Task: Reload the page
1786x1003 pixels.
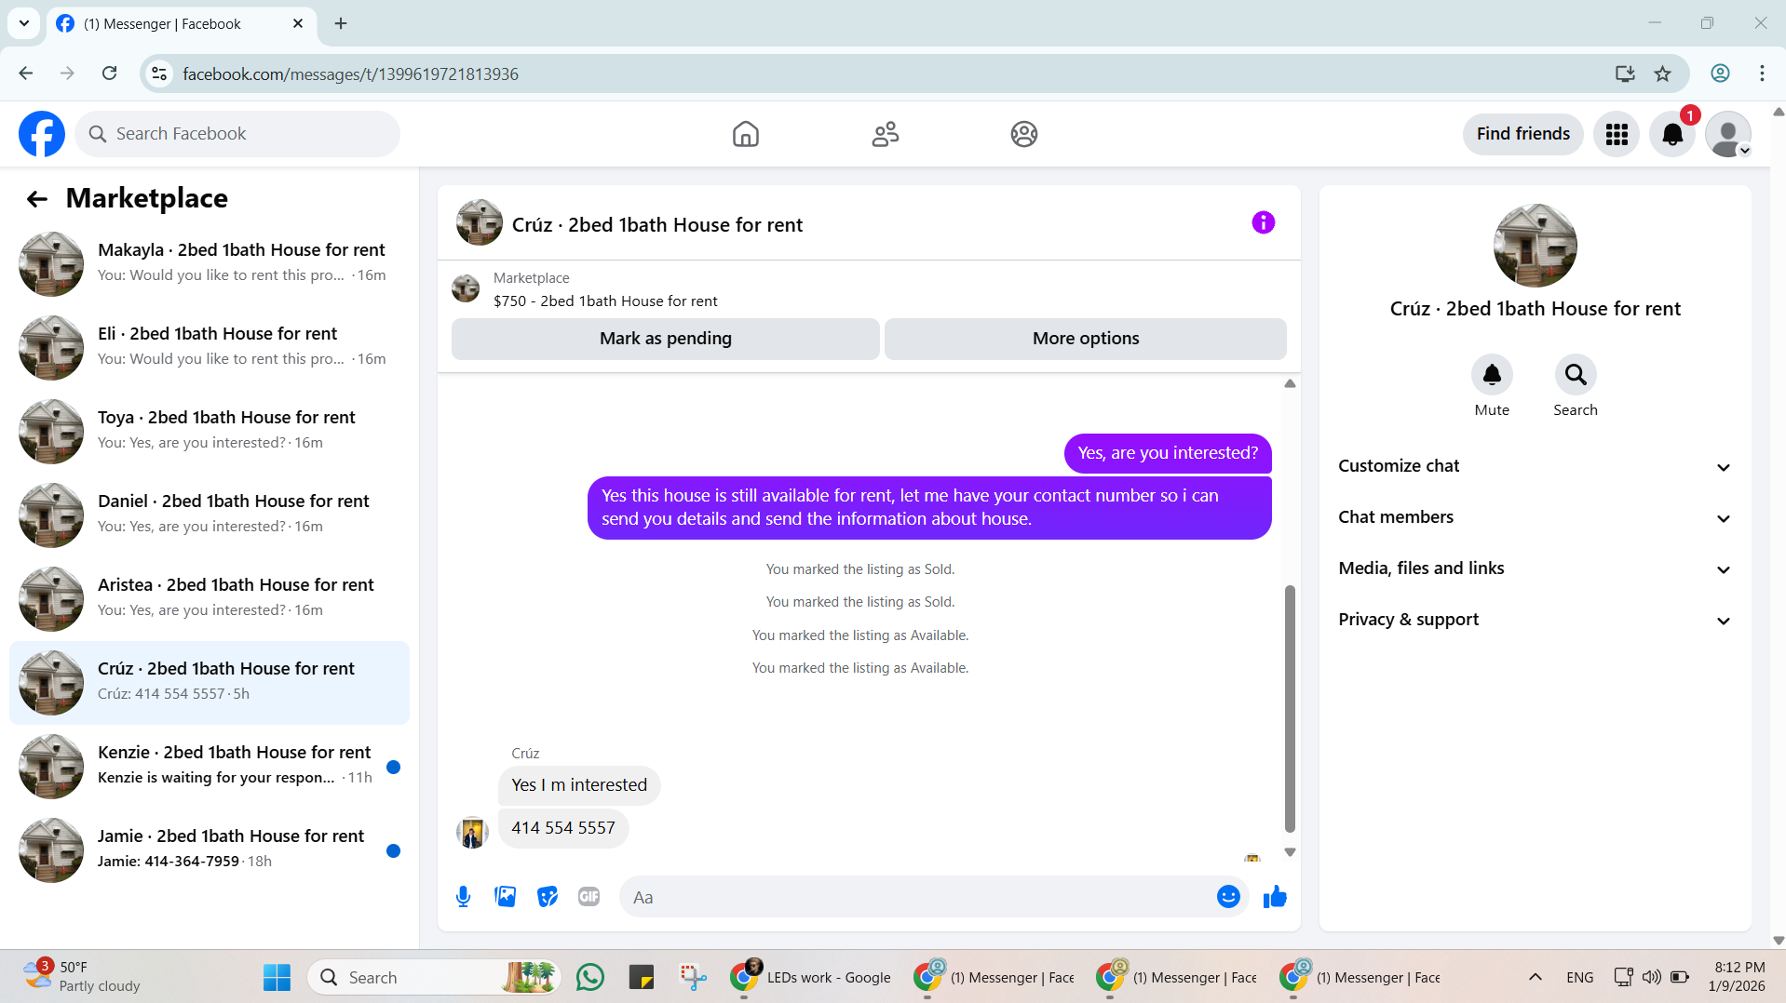Action: (109, 74)
